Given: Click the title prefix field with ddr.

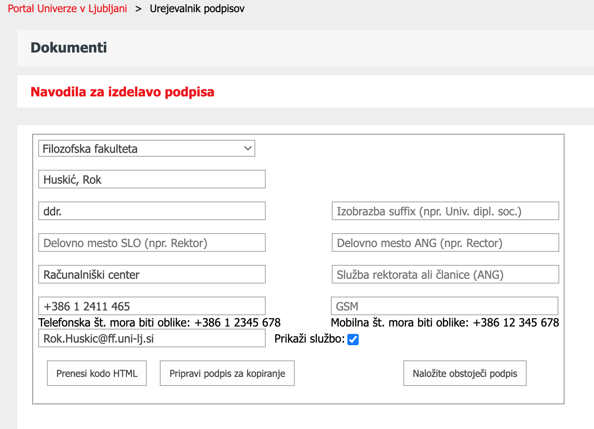Looking at the screenshot, I should (x=152, y=211).
